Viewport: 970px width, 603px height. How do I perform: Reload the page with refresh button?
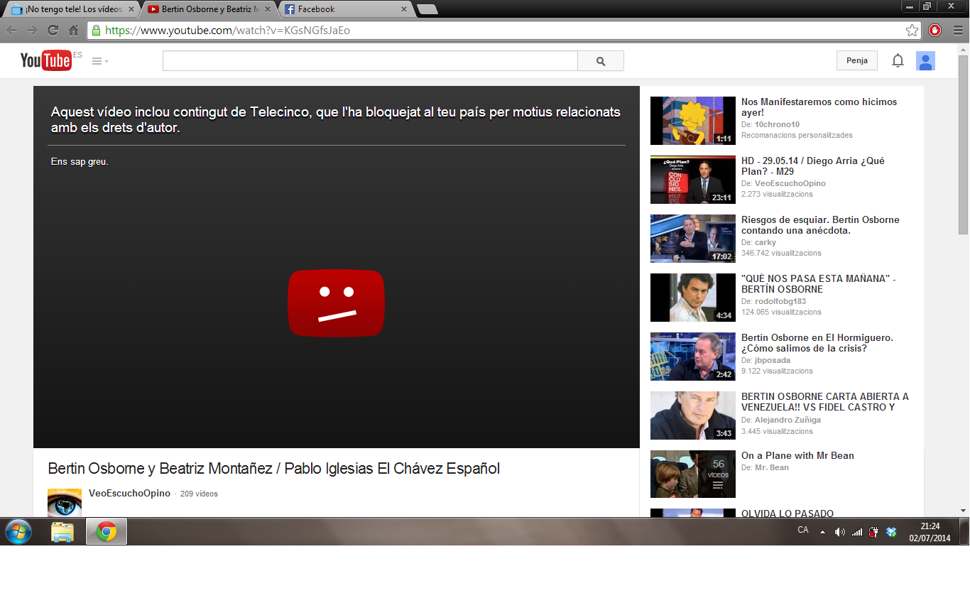53,31
